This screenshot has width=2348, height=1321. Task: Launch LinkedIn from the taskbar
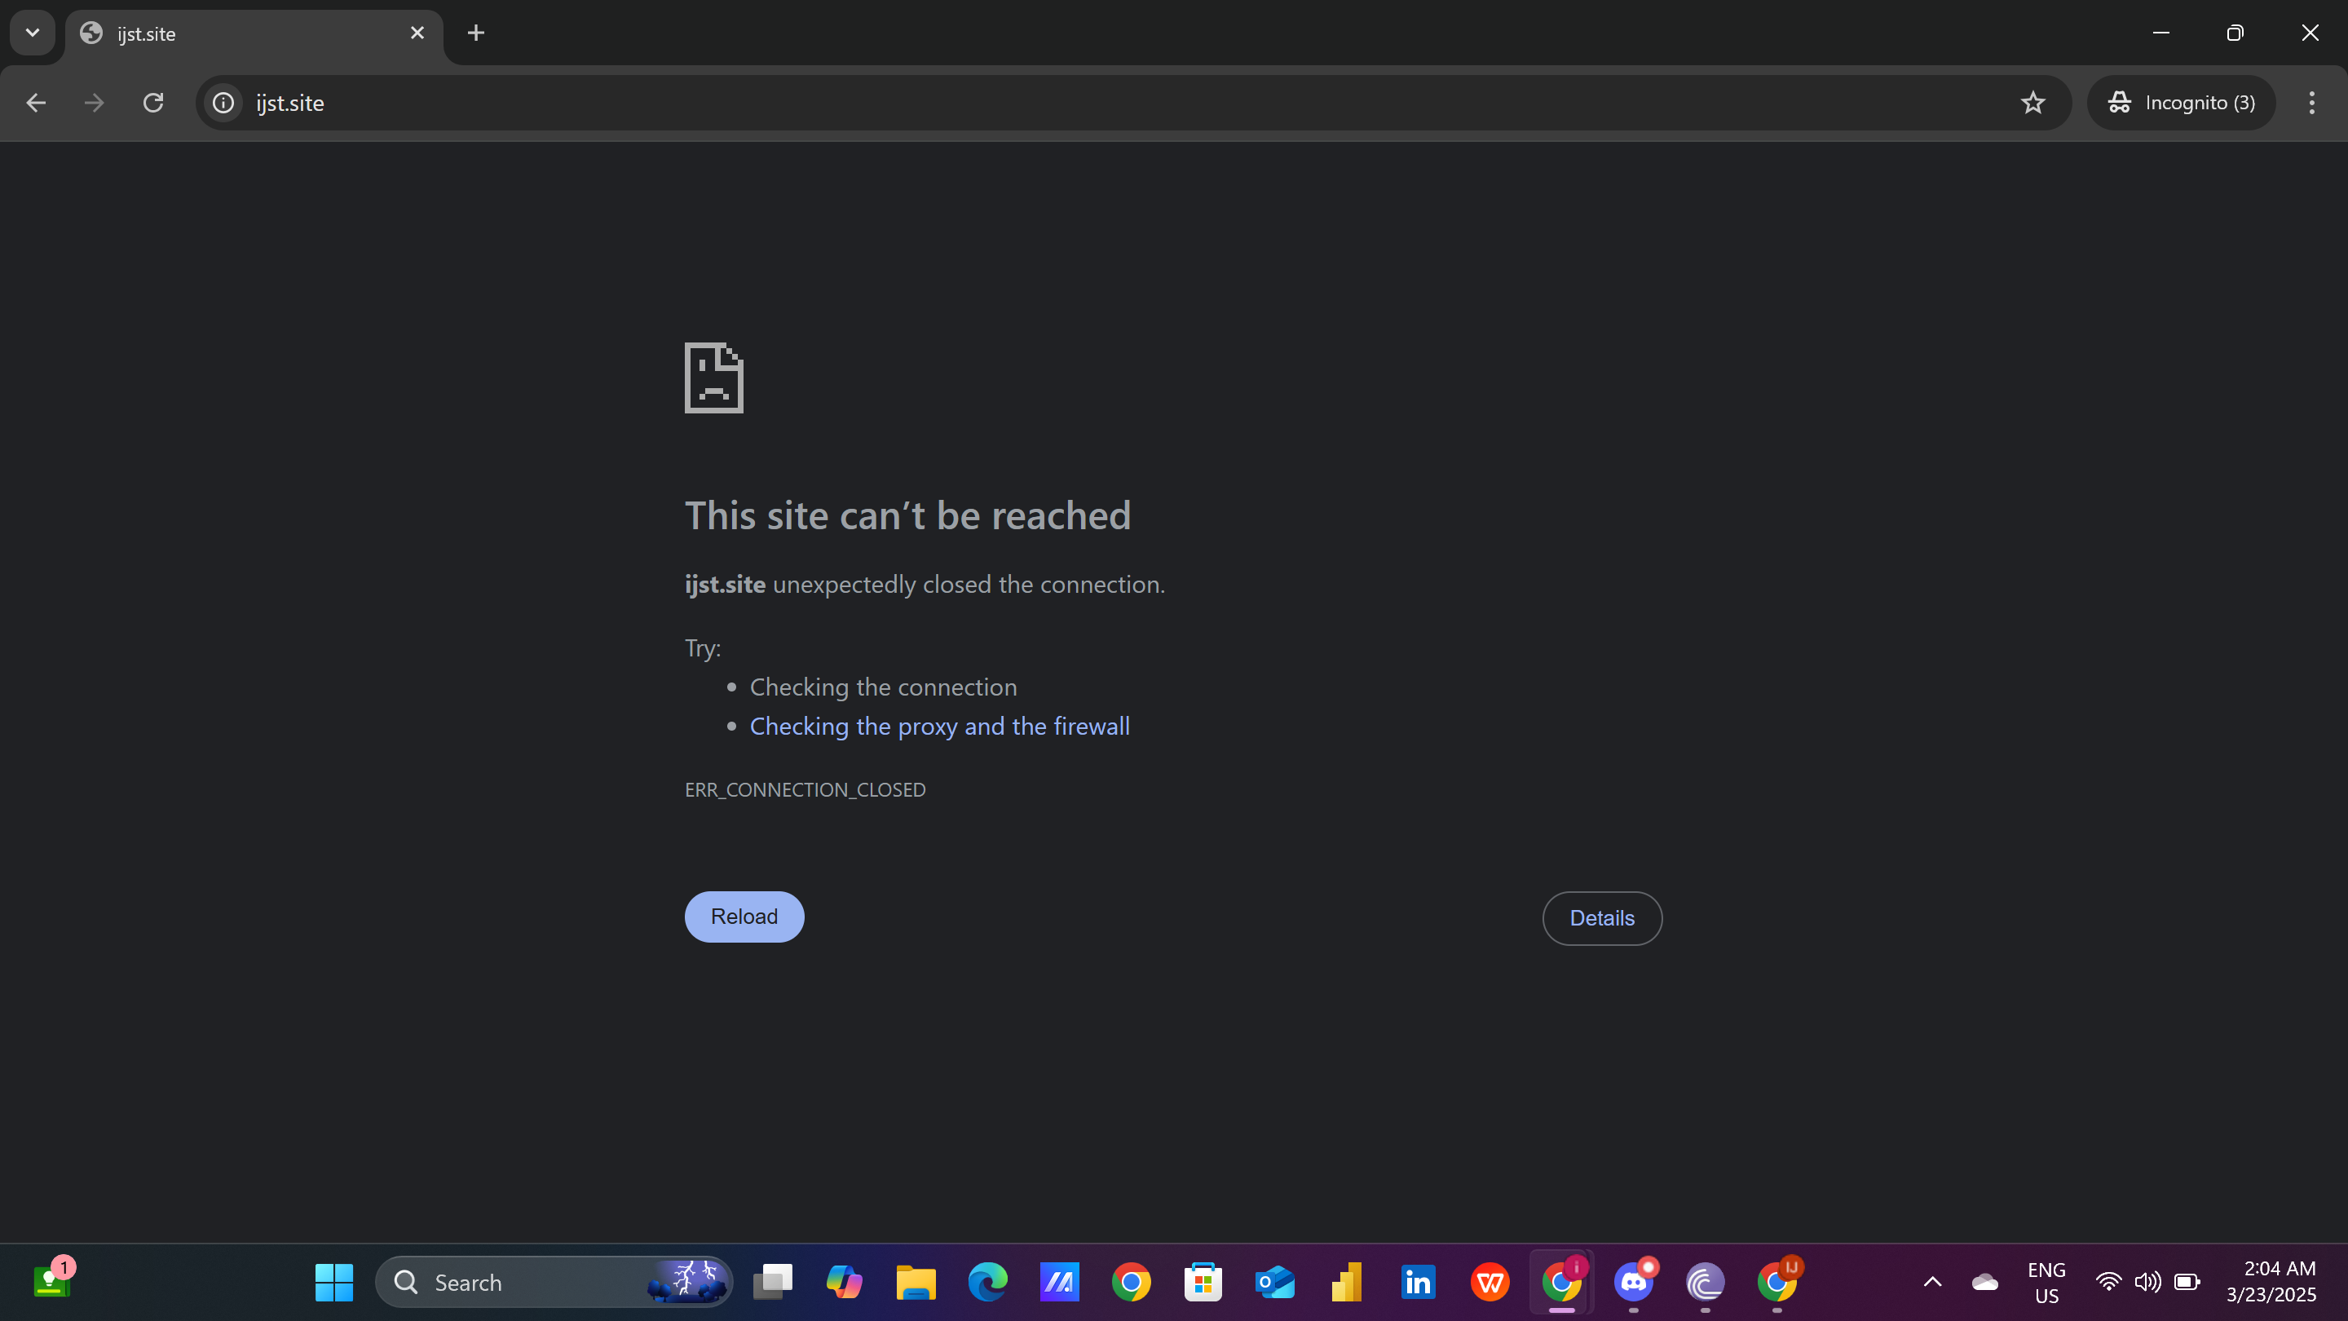point(1419,1283)
